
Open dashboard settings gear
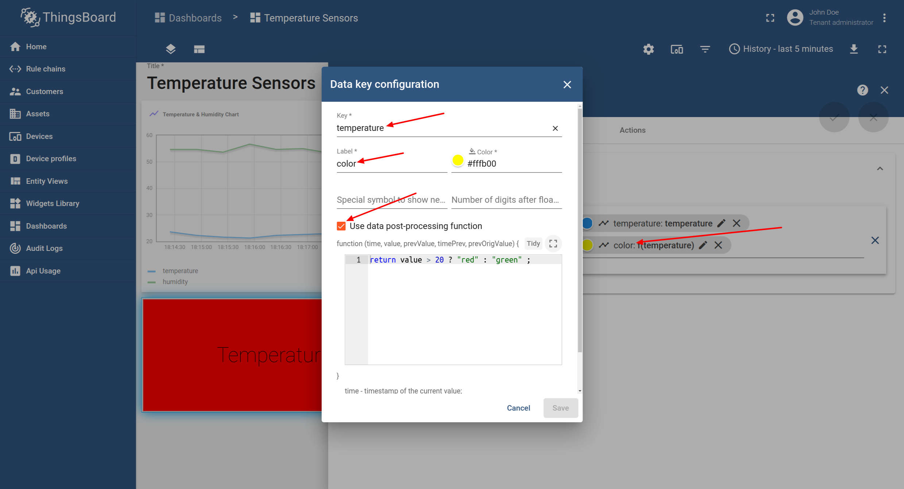pos(648,49)
